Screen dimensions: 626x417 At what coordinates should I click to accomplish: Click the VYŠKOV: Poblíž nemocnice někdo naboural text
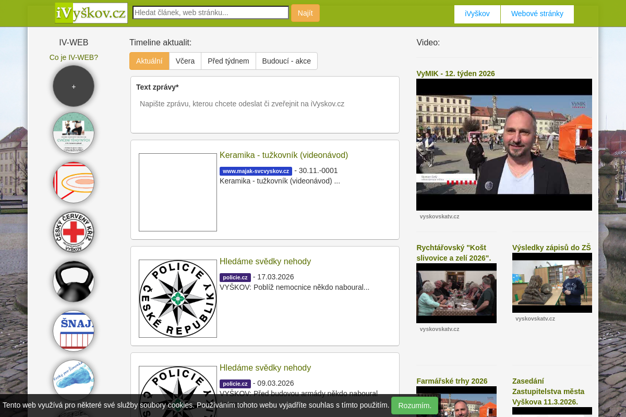click(294, 287)
